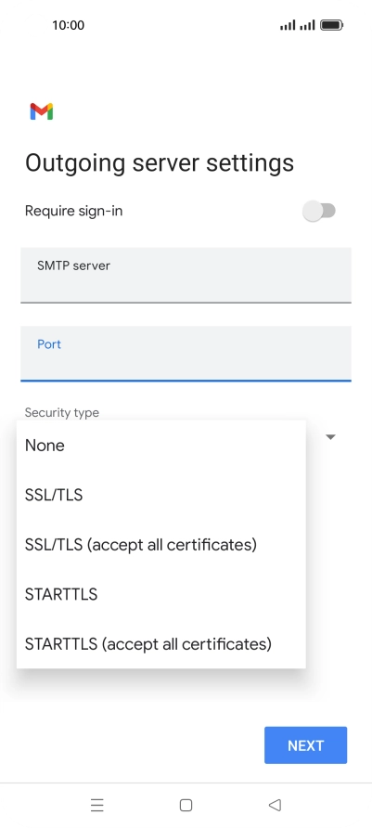Choose the plain SSL/TLS option

pyautogui.click(x=160, y=496)
